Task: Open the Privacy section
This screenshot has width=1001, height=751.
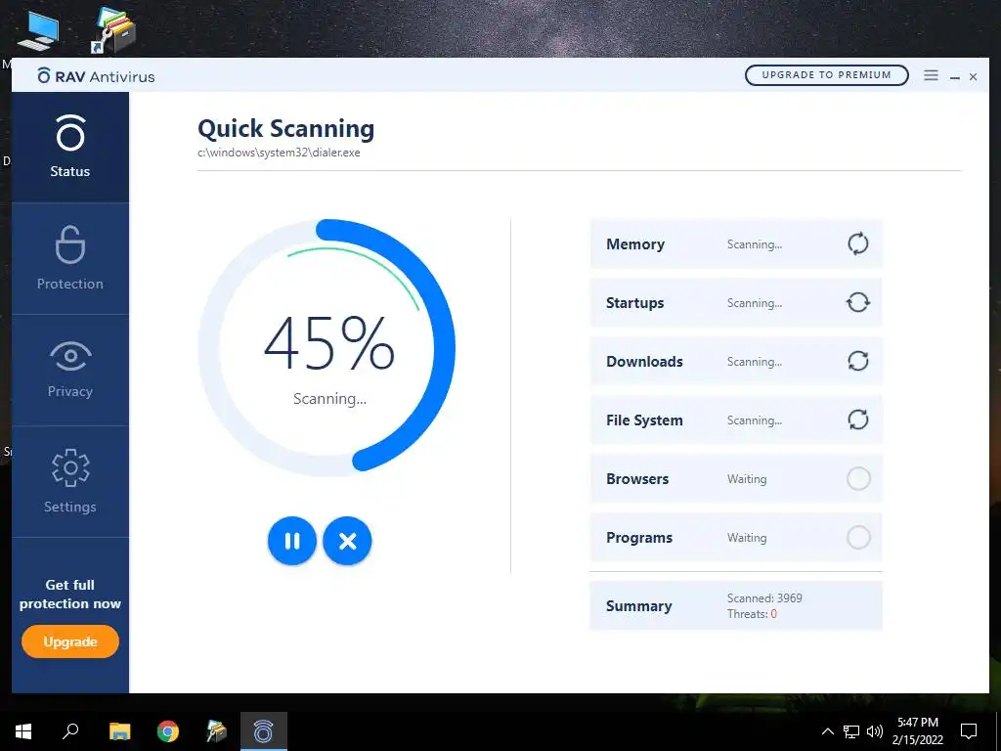Action: point(70,371)
